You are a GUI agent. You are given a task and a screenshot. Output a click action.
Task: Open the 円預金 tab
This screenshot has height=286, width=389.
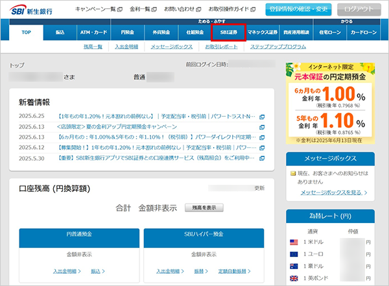tap(128, 32)
